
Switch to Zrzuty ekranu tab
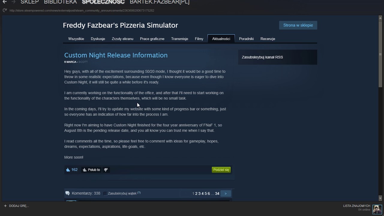(122, 39)
